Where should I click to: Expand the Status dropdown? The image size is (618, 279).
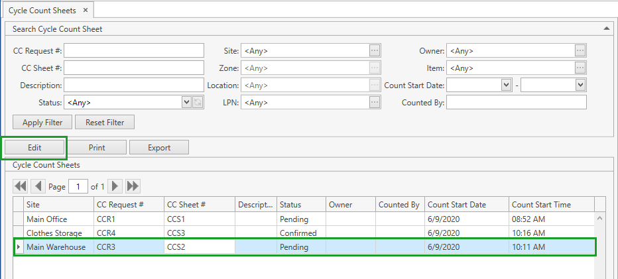click(186, 102)
